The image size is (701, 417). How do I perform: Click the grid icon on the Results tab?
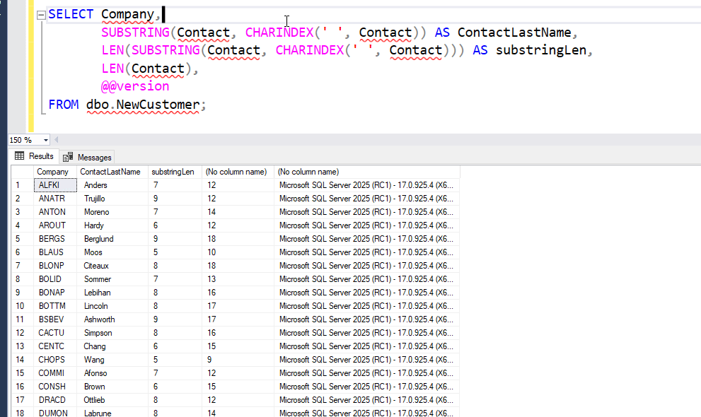[19, 156]
